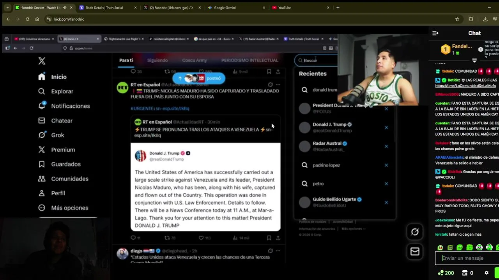Click the Buscar search field on X
This screenshot has width=499, height=280.
point(316,60)
